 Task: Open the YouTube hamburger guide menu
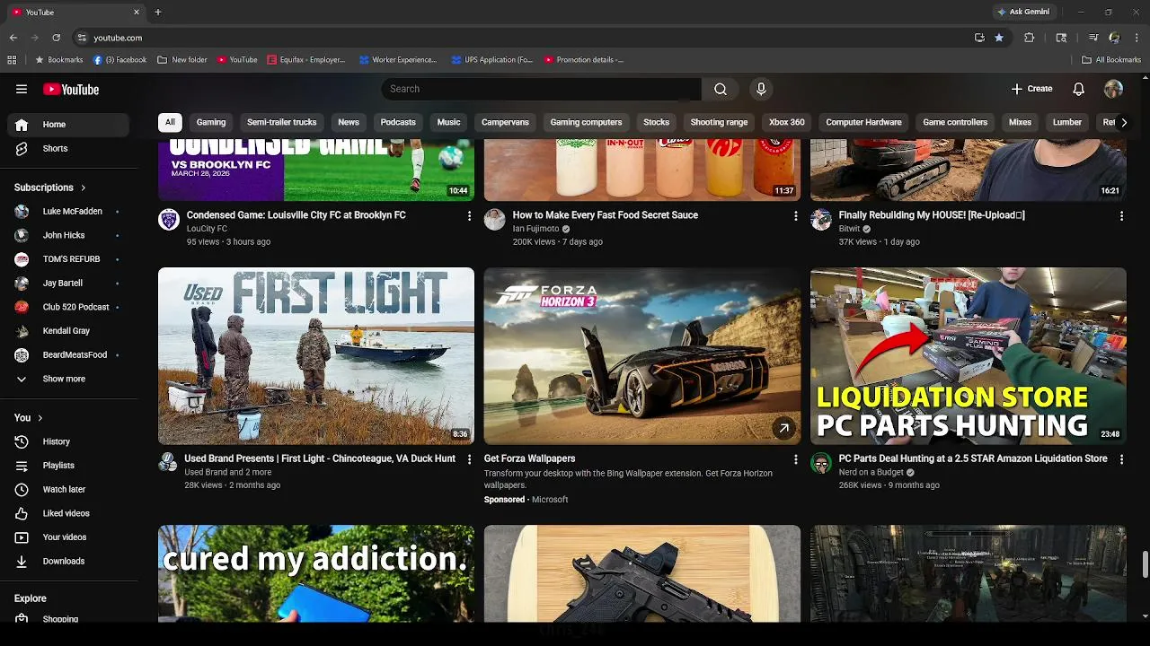(22, 89)
